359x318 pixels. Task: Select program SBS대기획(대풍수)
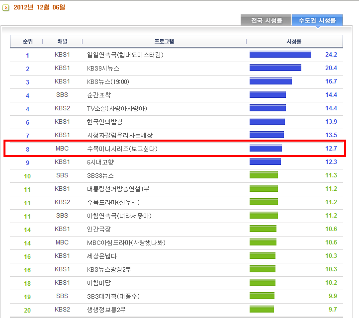[113, 296]
